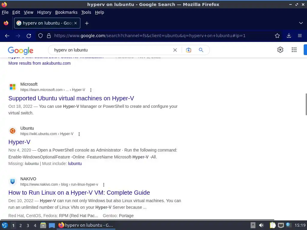
Task: Click the forward navigation arrow
Action: (18, 36)
